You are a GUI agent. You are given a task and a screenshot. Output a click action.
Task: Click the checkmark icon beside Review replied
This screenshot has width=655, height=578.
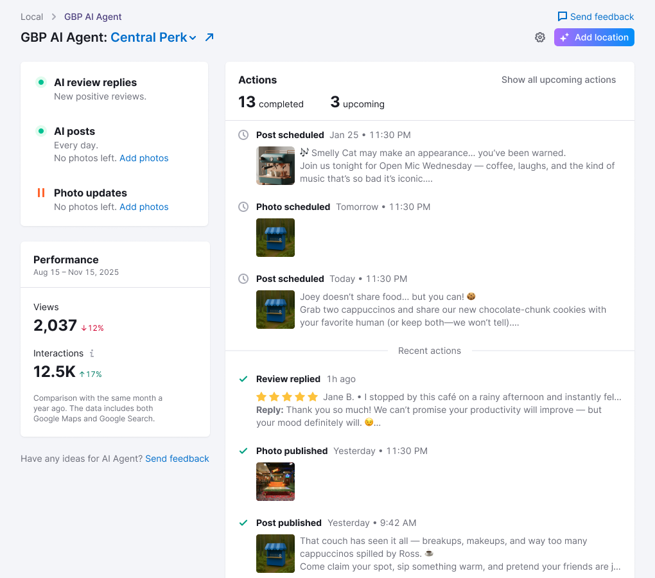click(243, 379)
